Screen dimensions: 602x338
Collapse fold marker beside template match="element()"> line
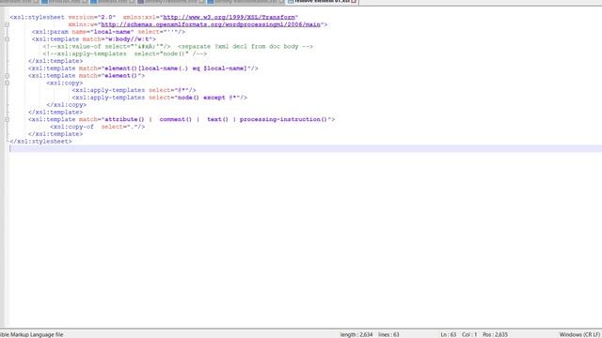pos(7,75)
